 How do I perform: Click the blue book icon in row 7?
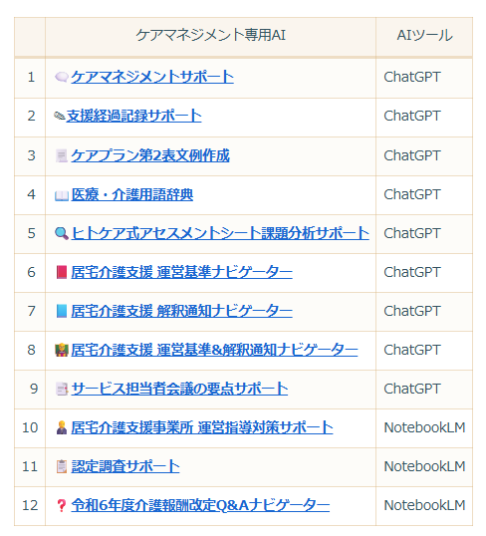[62, 311]
